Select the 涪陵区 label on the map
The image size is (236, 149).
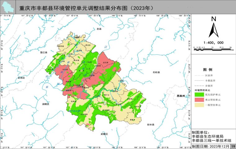coord(46,104)
